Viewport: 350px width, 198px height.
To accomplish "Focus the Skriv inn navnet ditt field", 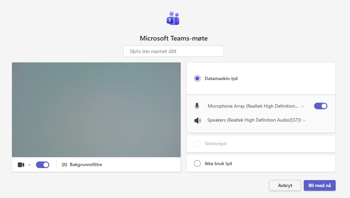I will 173,51.
